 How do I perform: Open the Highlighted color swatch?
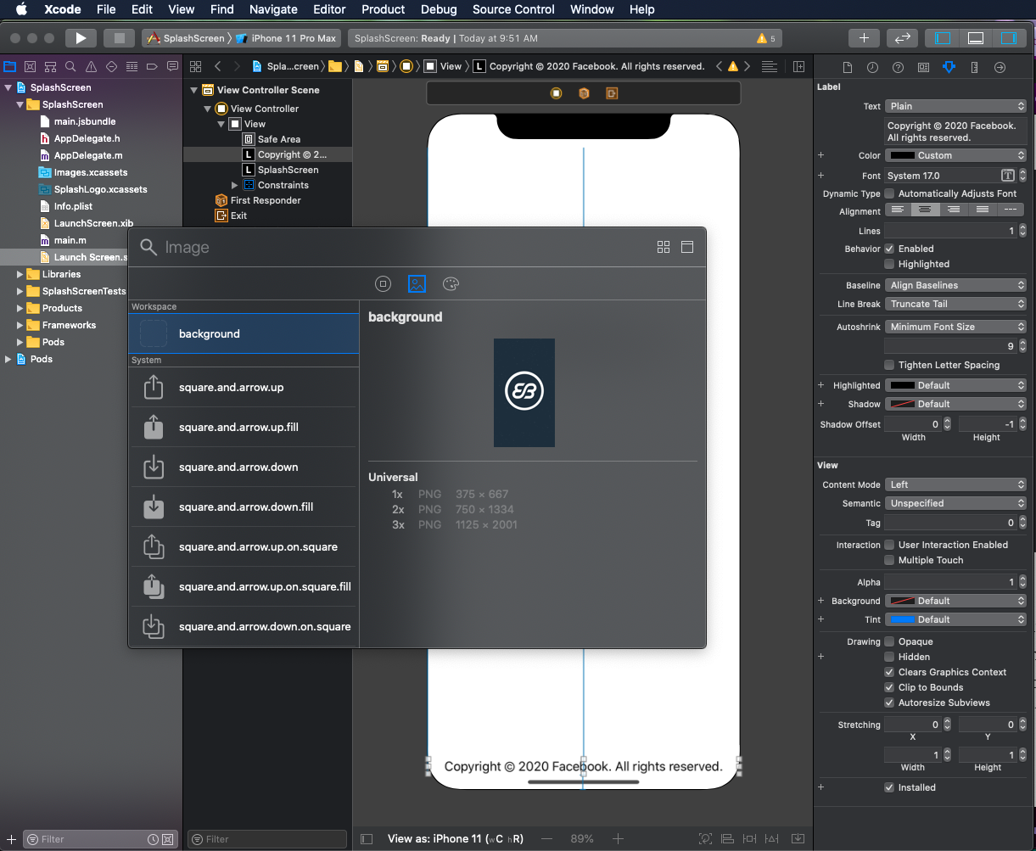[x=902, y=385]
